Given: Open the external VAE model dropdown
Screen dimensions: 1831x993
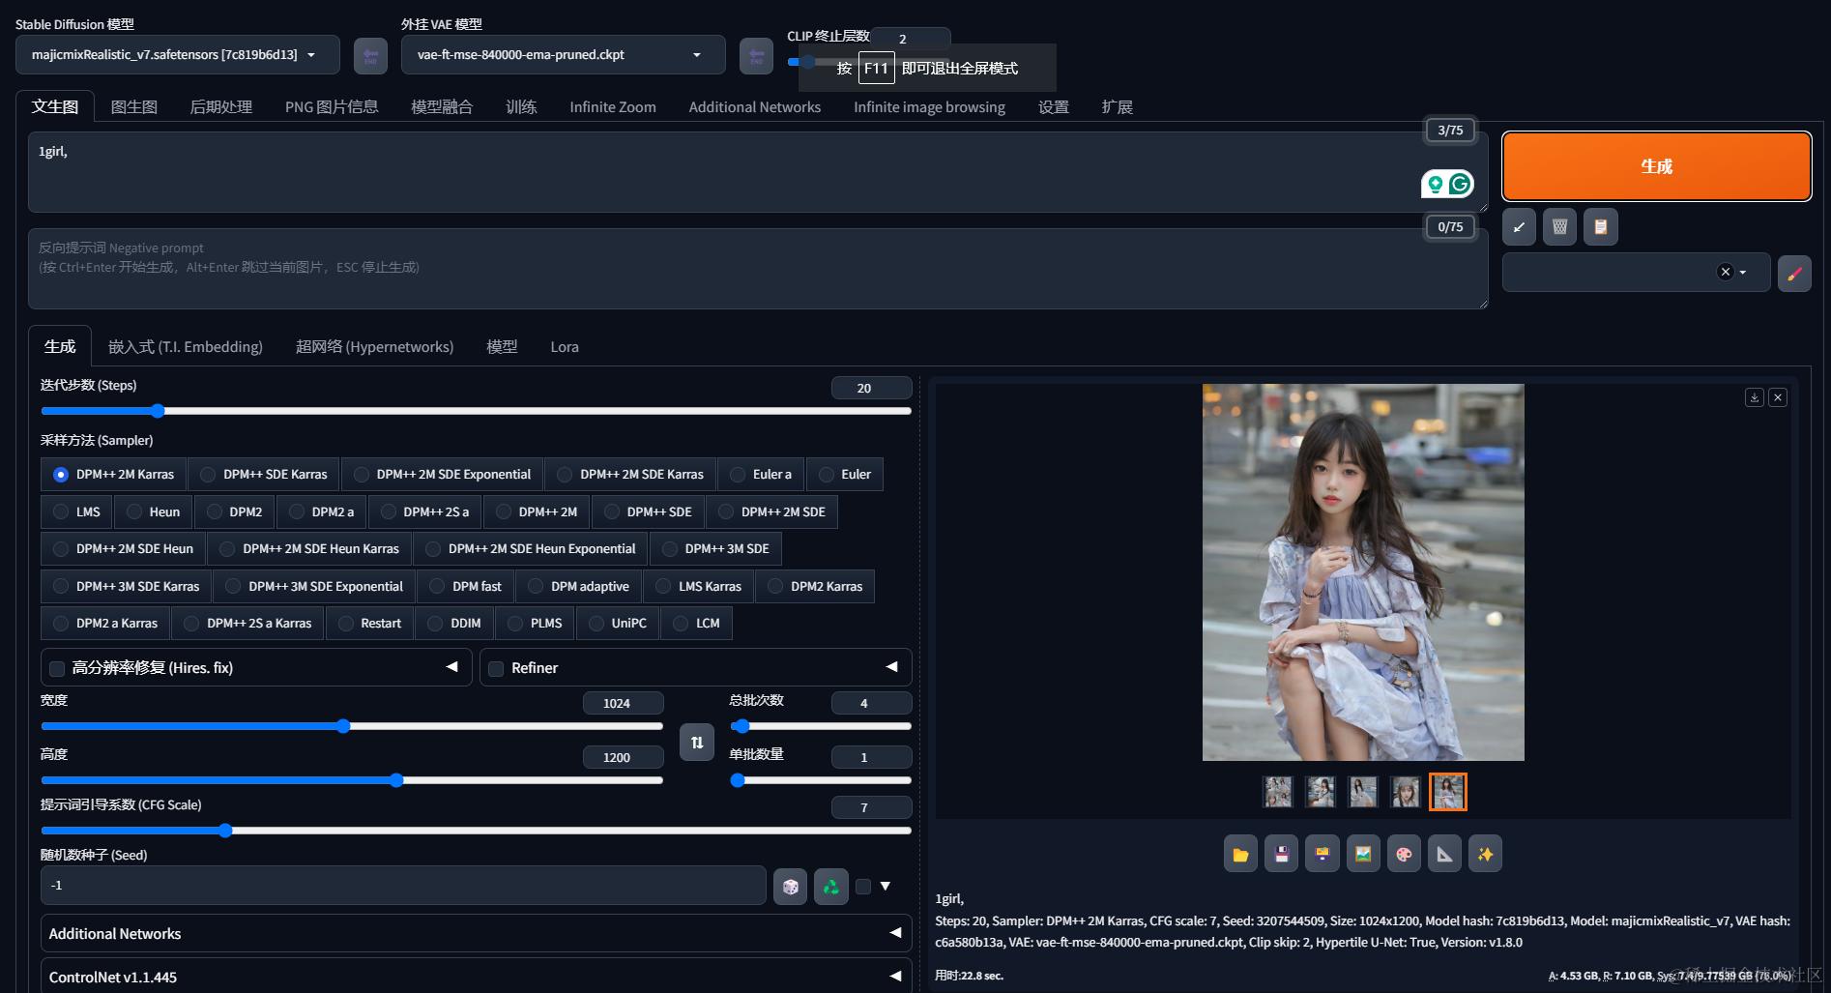Looking at the screenshot, I should [563, 55].
